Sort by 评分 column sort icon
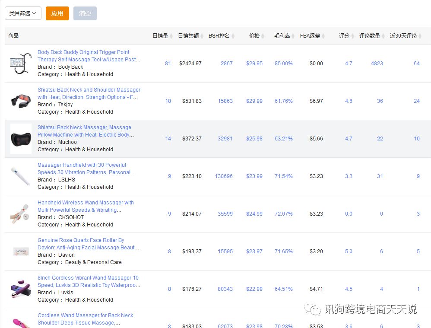The height and width of the screenshot is (328, 431). [x=353, y=36]
